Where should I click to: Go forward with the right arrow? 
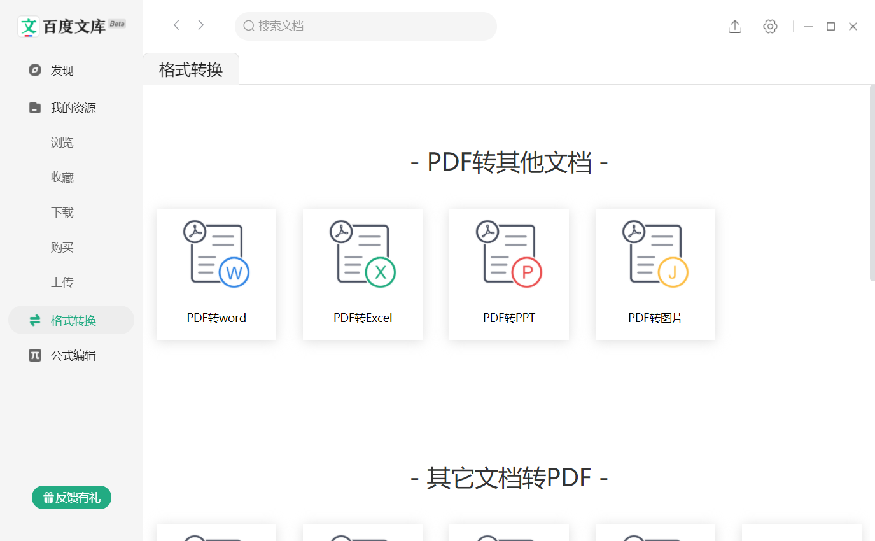click(201, 25)
